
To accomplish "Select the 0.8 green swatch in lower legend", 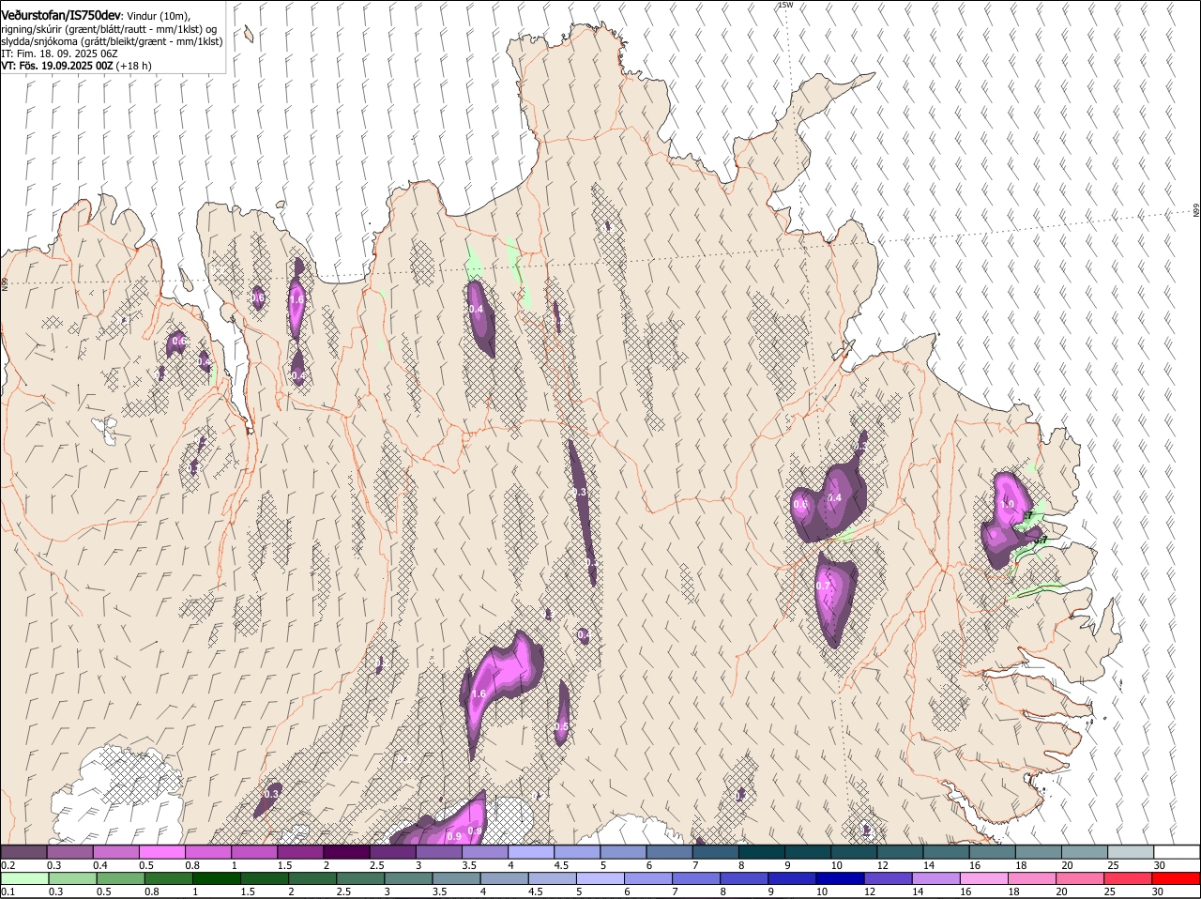I will (169, 878).
